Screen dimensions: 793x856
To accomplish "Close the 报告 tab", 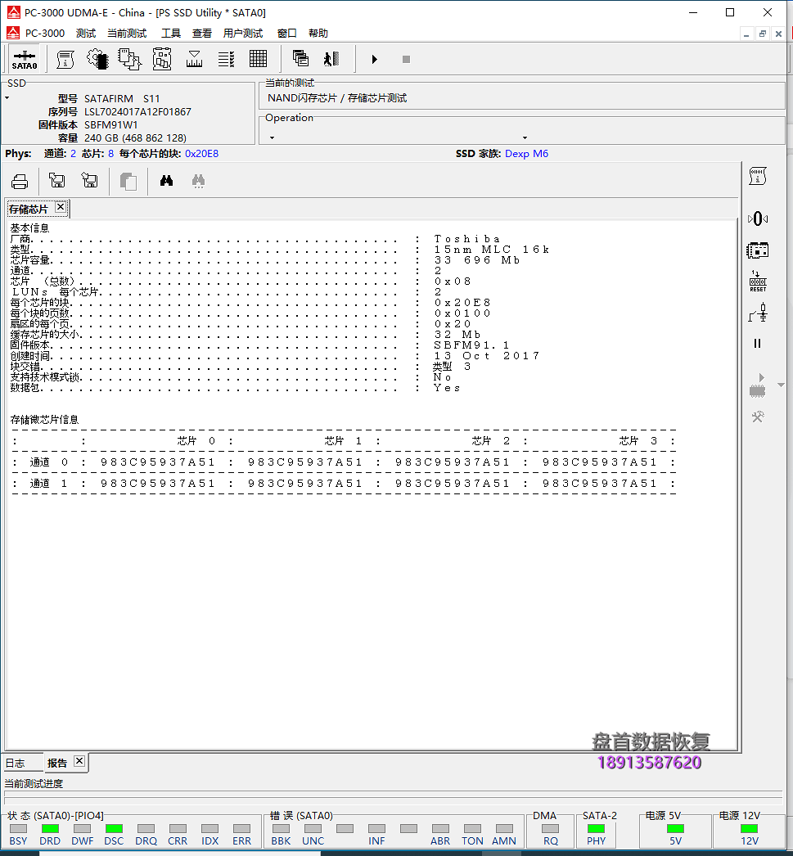I will 79,761.
